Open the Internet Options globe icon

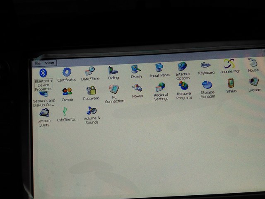(x=182, y=66)
